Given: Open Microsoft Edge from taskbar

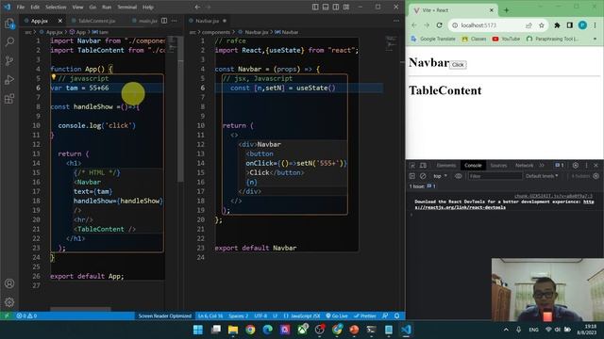Looking at the screenshot, I should (x=268, y=330).
